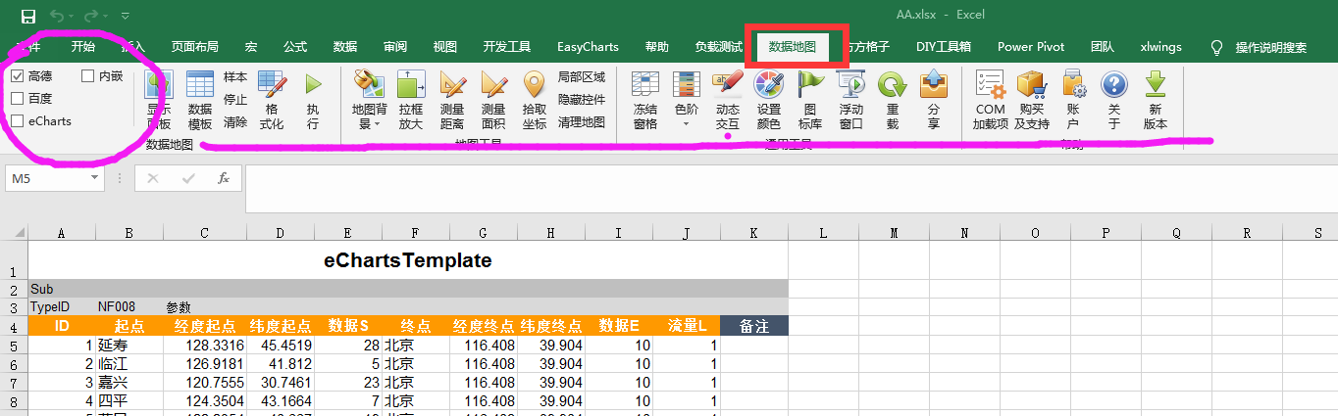Click the 操作说明搜索 search box
Image resolution: width=1338 pixels, height=416 pixels.
(1270, 47)
